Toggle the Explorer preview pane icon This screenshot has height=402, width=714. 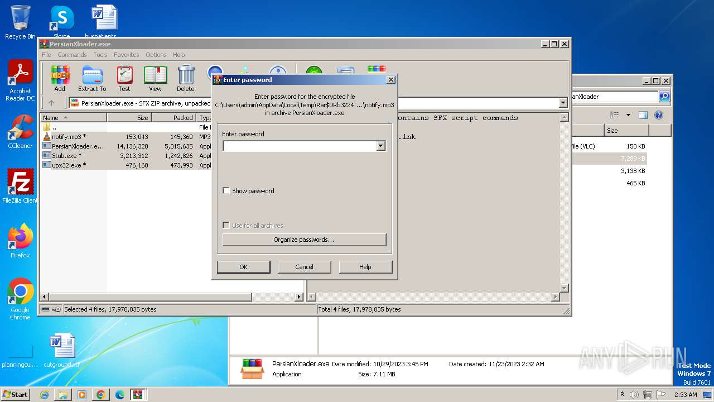[643, 115]
